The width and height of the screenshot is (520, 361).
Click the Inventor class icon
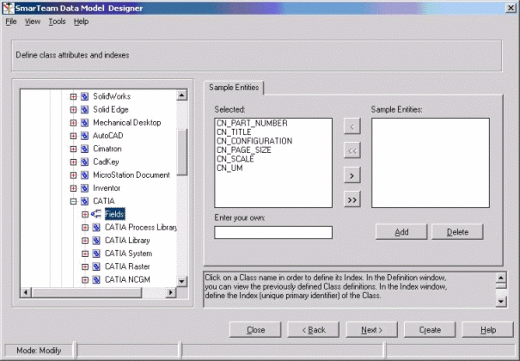(x=84, y=188)
